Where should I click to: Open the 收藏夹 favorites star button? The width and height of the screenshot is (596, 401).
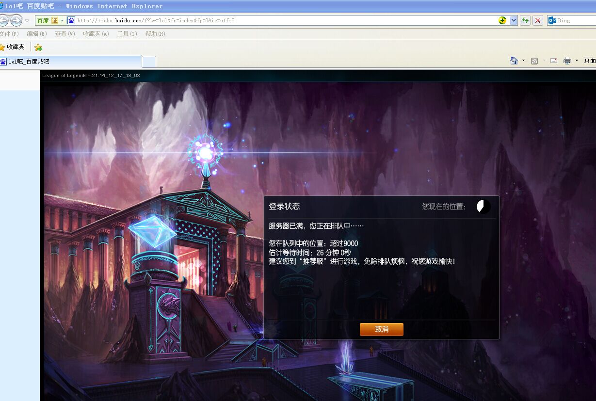click(x=12, y=47)
